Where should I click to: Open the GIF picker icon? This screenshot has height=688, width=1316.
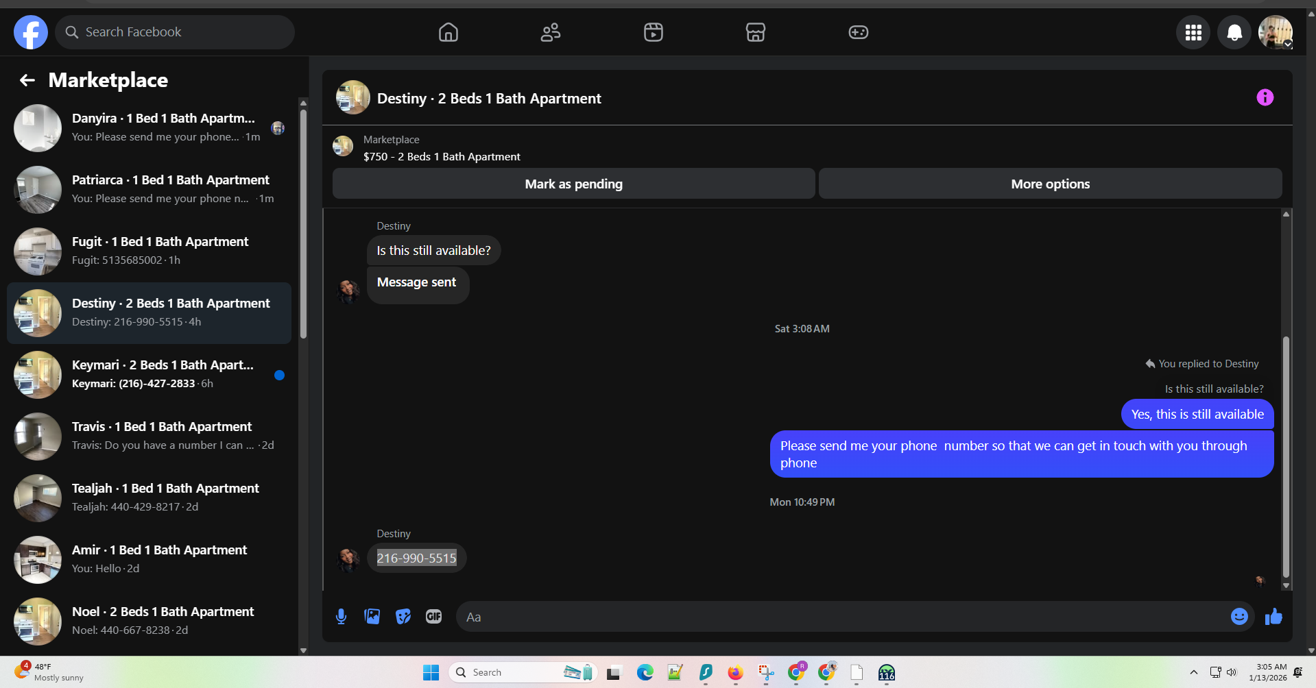click(433, 617)
